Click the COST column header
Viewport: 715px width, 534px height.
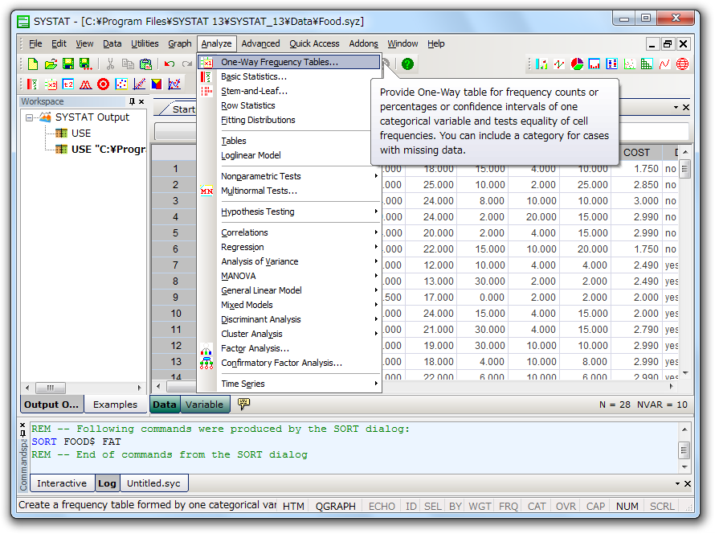click(636, 153)
